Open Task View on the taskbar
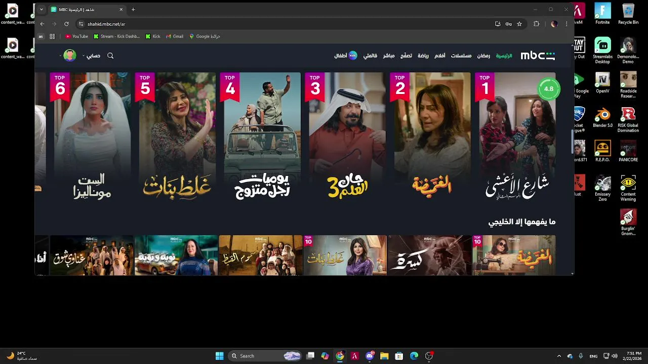648x364 pixels. click(x=310, y=356)
